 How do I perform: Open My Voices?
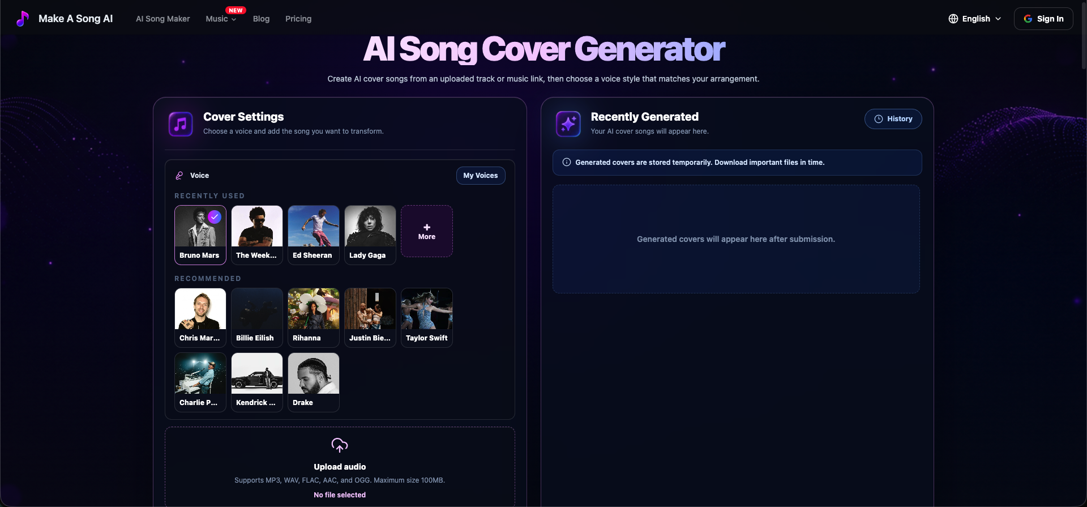[481, 176]
